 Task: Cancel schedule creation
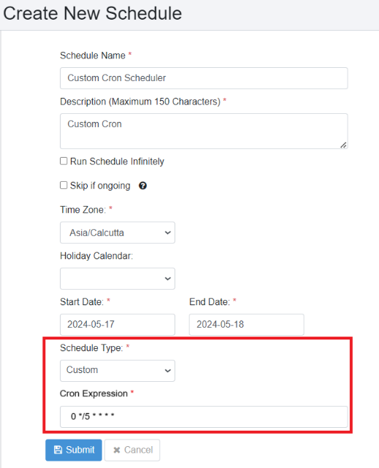132,450
